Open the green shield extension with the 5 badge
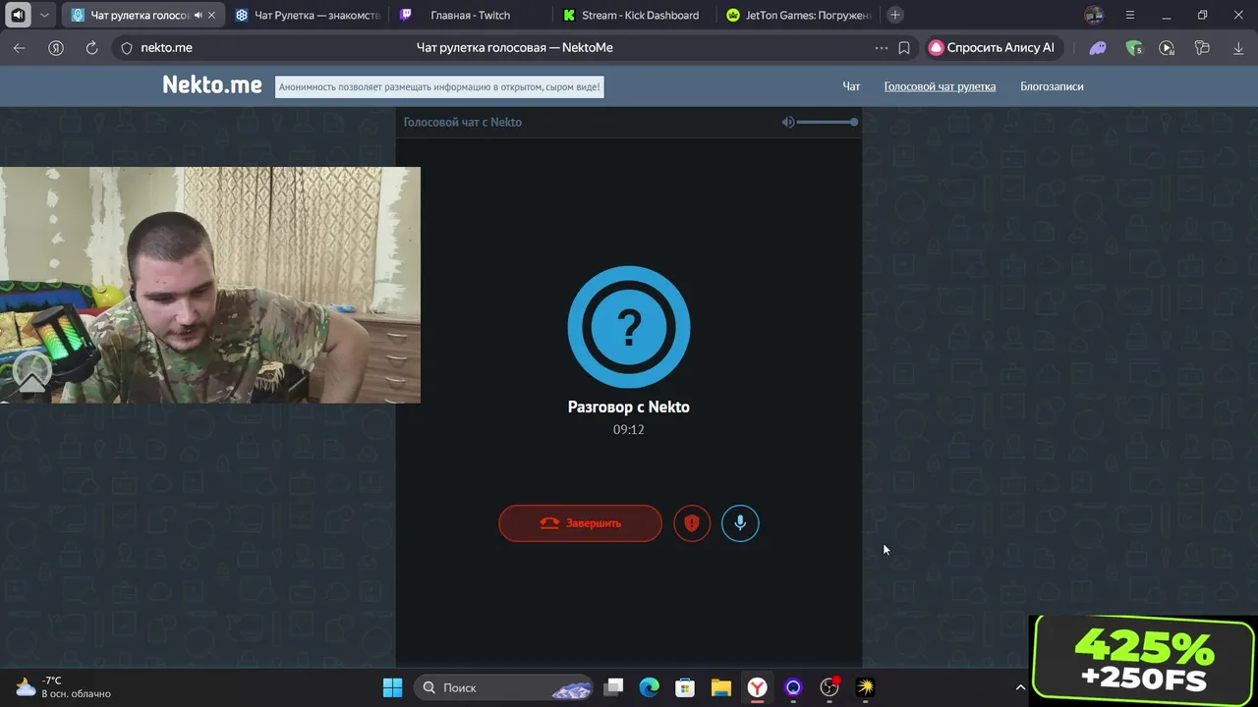 1133,47
